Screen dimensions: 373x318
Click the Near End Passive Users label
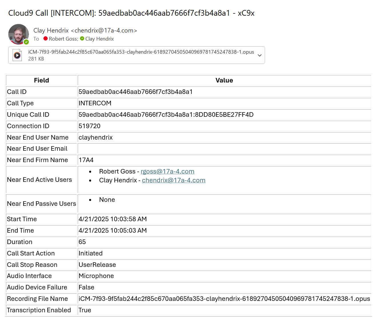[x=41, y=204]
